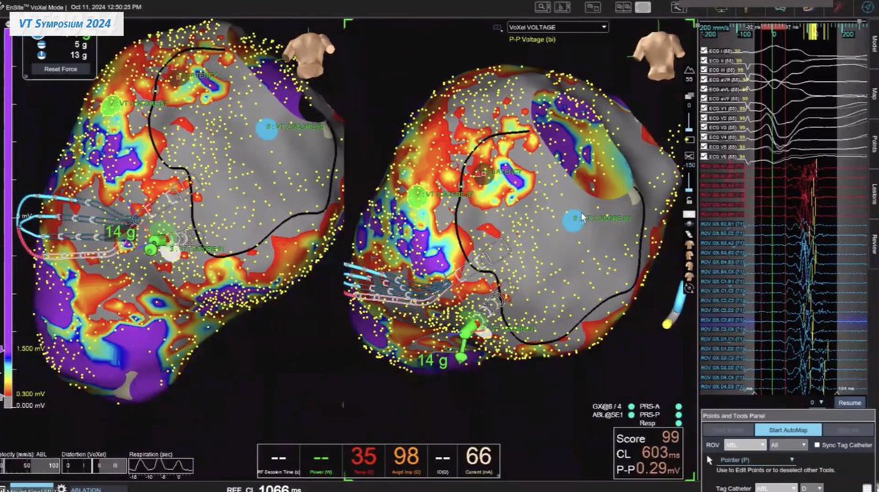Toggle the ECG V6 trace checkbox
879x492 pixels.
tap(705, 157)
